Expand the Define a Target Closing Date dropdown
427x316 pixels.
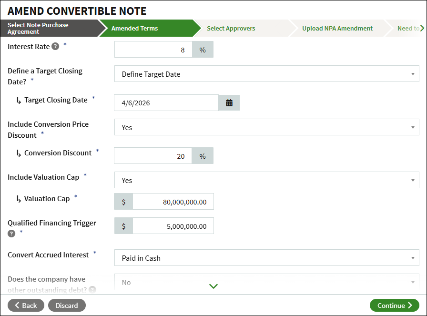(x=266, y=74)
